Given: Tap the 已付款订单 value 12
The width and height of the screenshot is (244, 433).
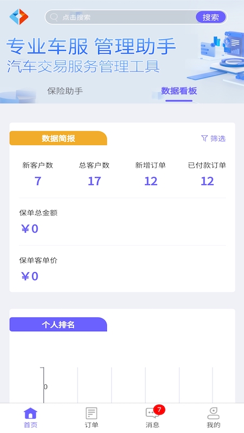Looking at the screenshot, I should click(207, 181).
